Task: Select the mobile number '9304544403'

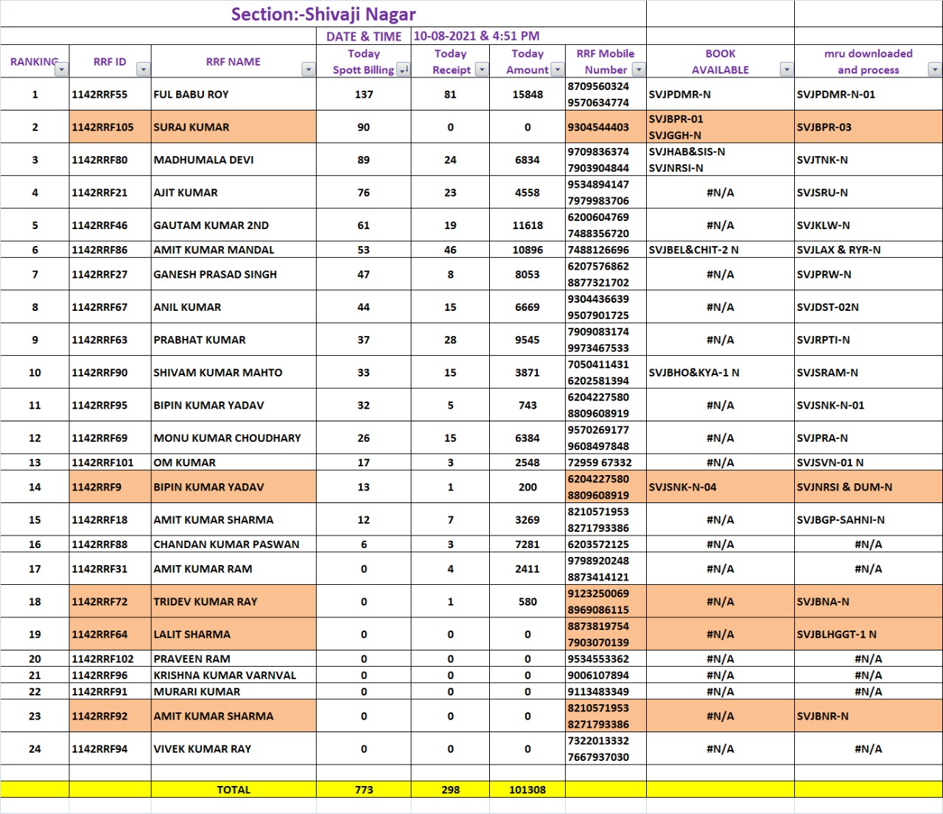Action: (x=606, y=127)
